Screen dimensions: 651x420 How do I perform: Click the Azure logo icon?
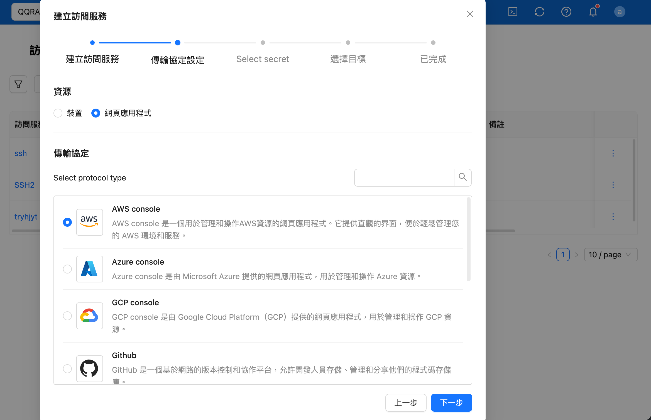(89, 269)
